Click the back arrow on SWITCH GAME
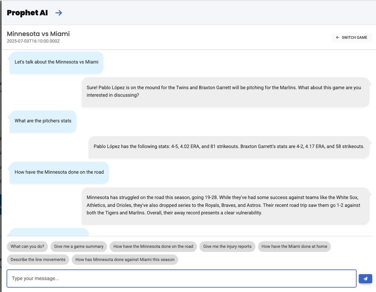 click(x=337, y=37)
